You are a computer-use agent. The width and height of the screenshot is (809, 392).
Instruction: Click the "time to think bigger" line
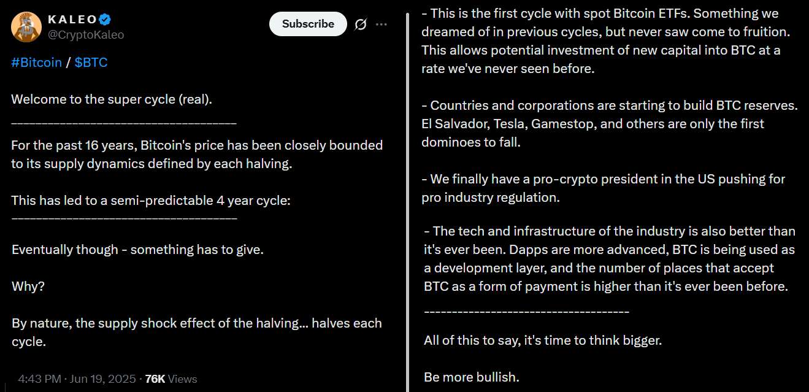pos(543,340)
